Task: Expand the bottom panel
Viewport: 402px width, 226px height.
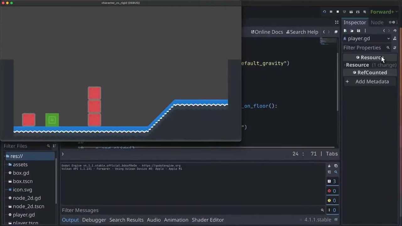Action: 336,220
